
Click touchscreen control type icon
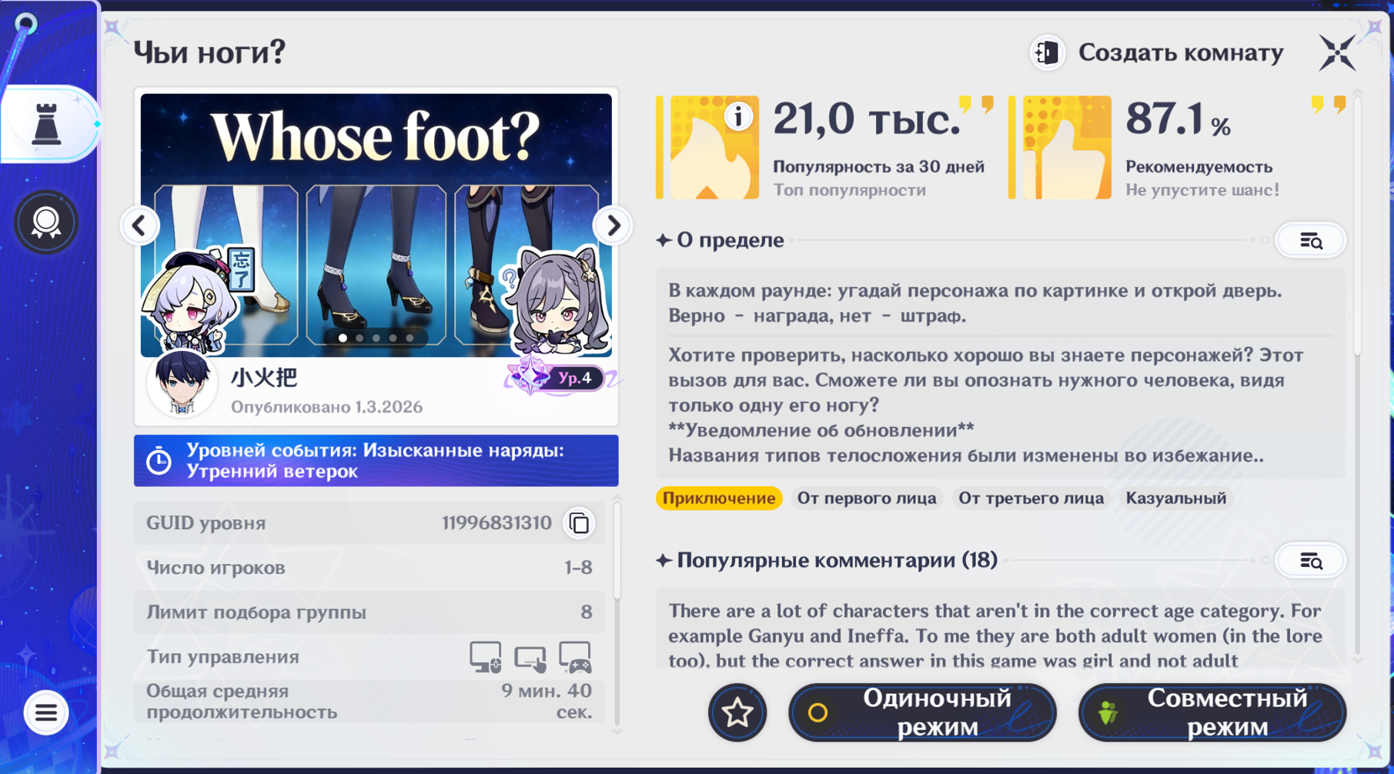[x=530, y=659]
